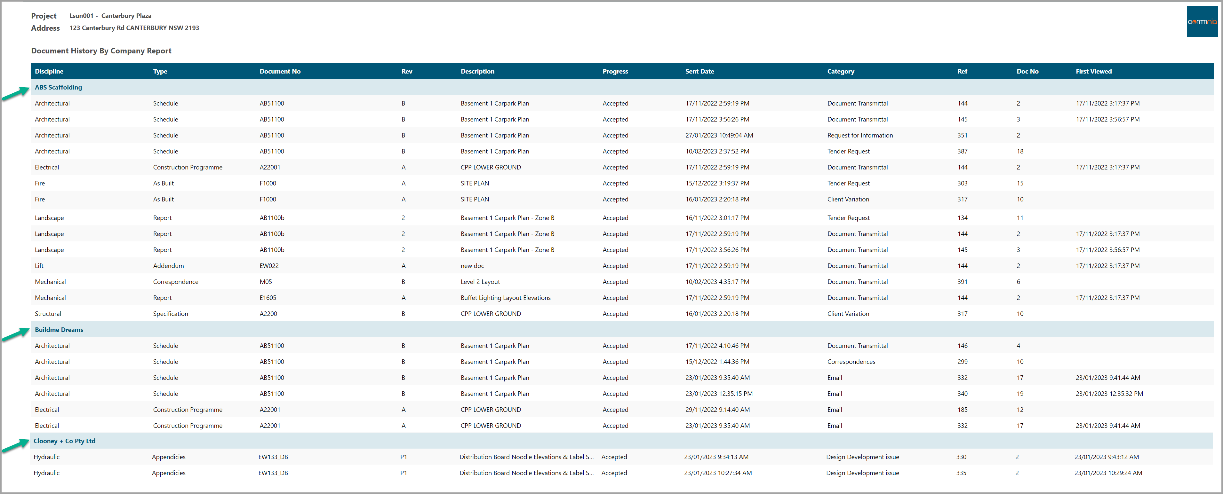Viewport: 1223px width, 494px height.
Task: Collapse the Buildme Dreams company group
Action: click(59, 329)
